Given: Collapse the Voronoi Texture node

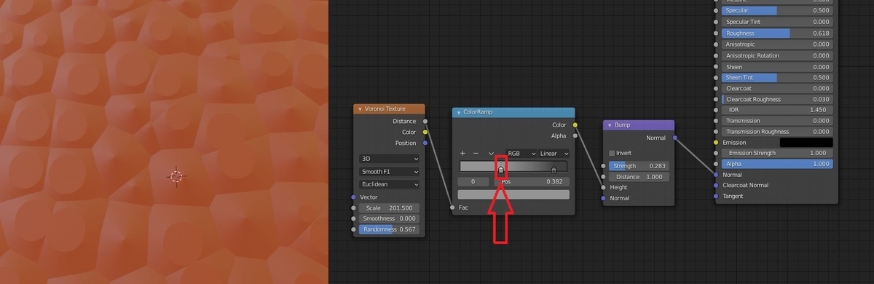Looking at the screenshot, I should (360, 109).
